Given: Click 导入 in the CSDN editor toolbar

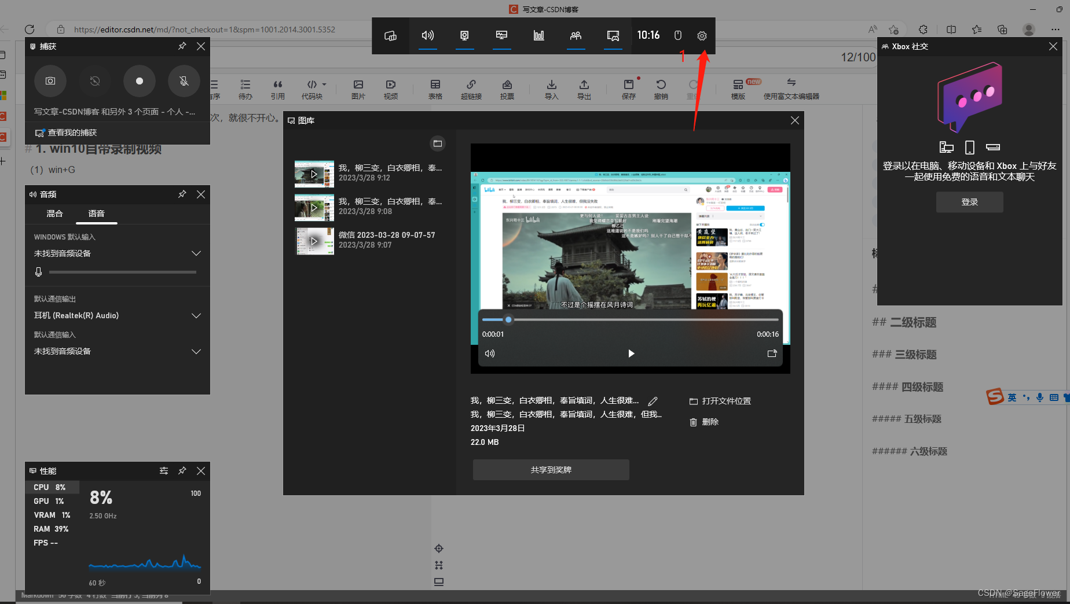Looking at the screenshot, I should 552,90.
